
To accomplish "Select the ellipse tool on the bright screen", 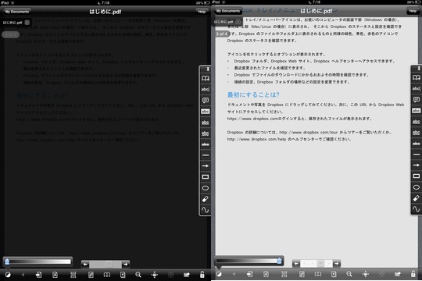I will (417, 187).
